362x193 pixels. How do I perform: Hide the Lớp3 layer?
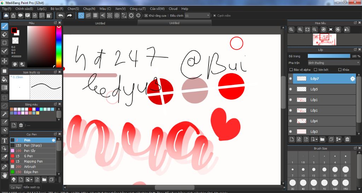pos(291,131)
